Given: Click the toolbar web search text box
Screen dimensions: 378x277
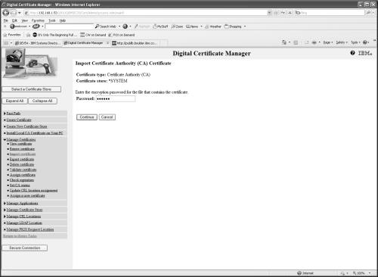Looking at the screenshot, I should (x=70, y=26).
